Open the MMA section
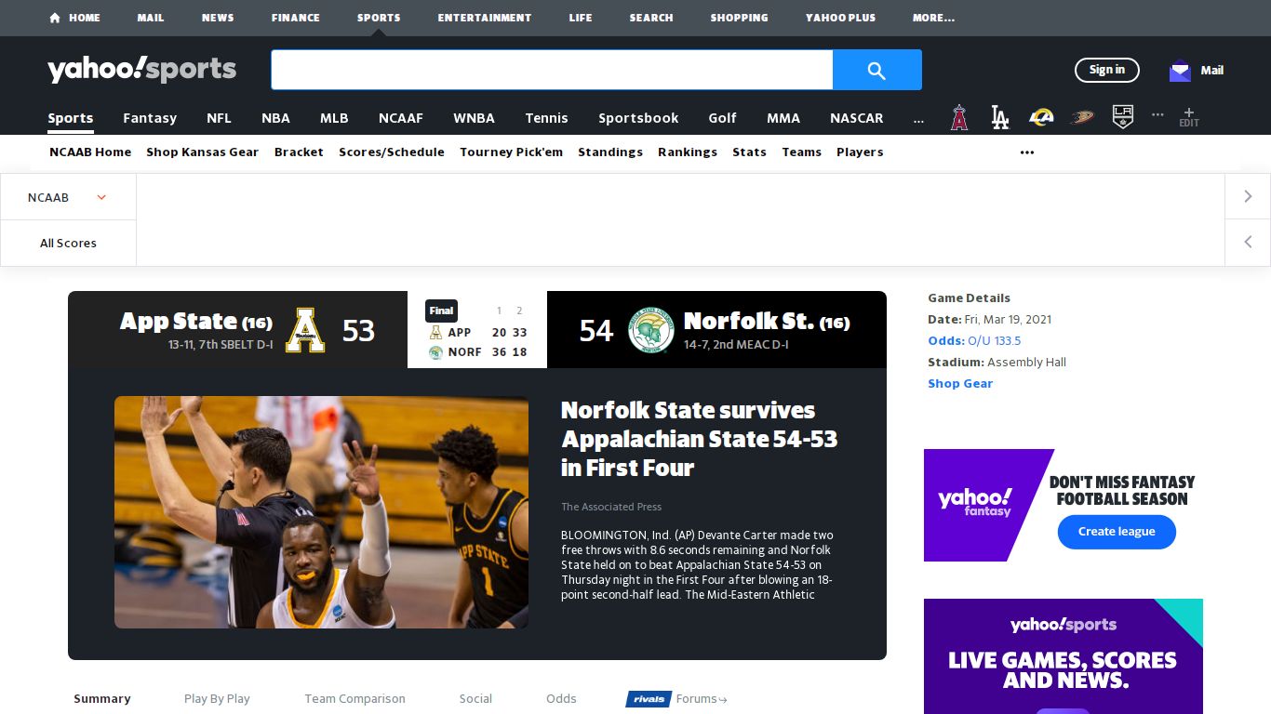 pos(783,118)
